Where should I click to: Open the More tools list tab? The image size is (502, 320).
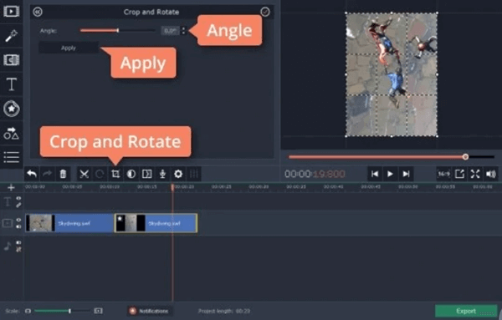[11, 157]
